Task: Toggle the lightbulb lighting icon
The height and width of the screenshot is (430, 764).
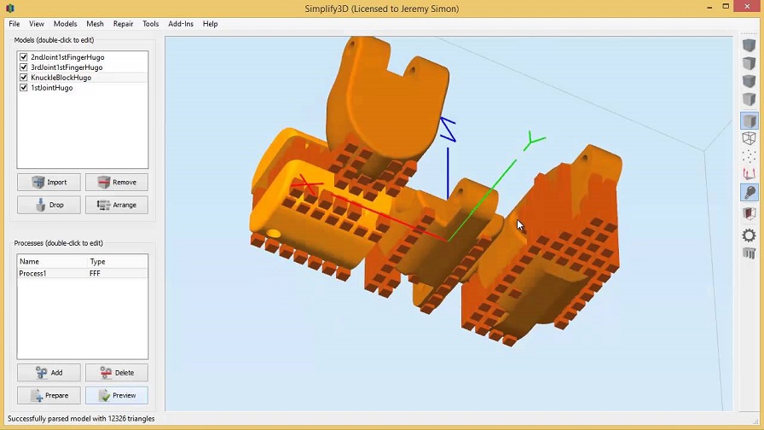Action: tap(749, 192)
